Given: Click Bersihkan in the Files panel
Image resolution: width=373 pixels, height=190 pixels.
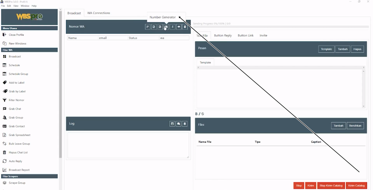Looking at the screenshot, I should pos(355,126).
